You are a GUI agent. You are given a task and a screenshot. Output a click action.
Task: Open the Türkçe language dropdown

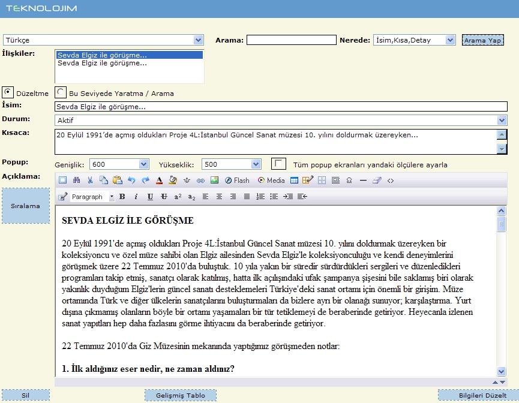(198, 40)
